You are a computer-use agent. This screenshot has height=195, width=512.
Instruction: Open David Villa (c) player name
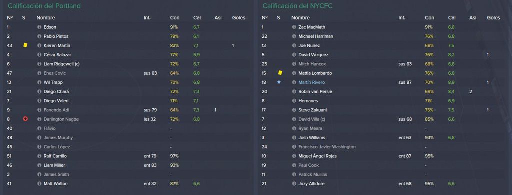(x=312, y=119)
